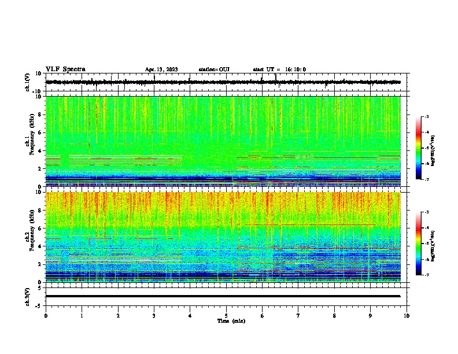Viewport: 458px width, 354px height.
Task: Click the 'ch.3(V)' axis label
Action: (x=28, y=297)
